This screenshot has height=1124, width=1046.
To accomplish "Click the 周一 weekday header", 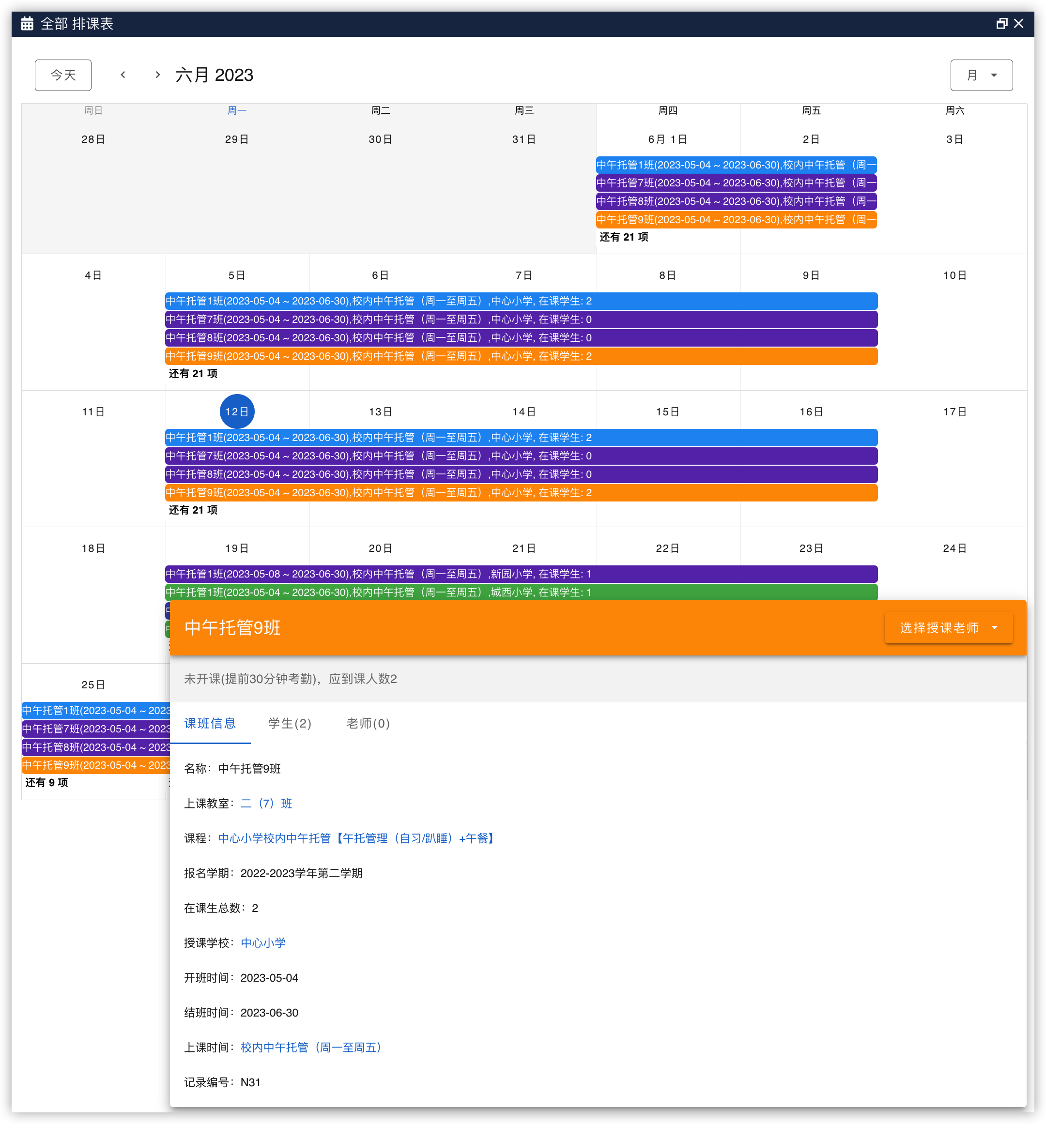I will (x=237, y=110).
